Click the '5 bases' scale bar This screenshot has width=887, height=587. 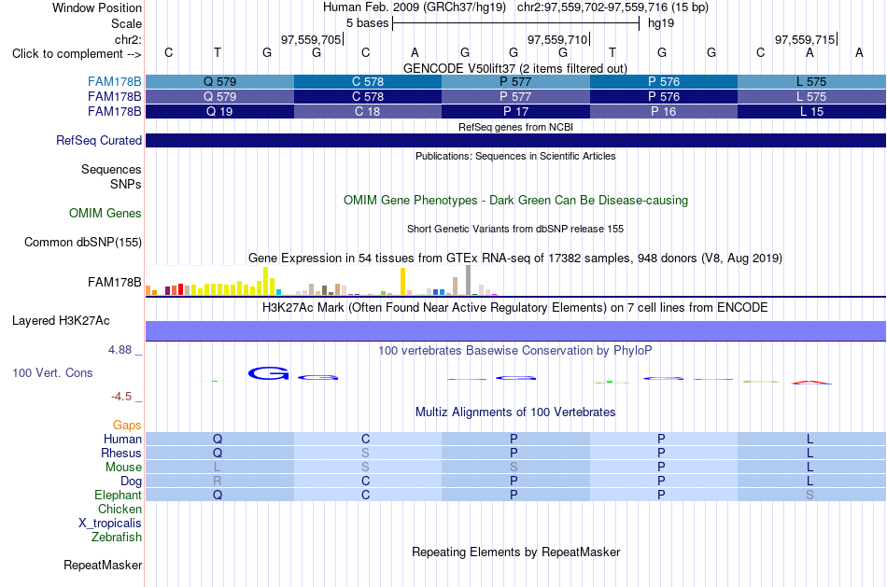pyautogui.click(x=516, y=23)
